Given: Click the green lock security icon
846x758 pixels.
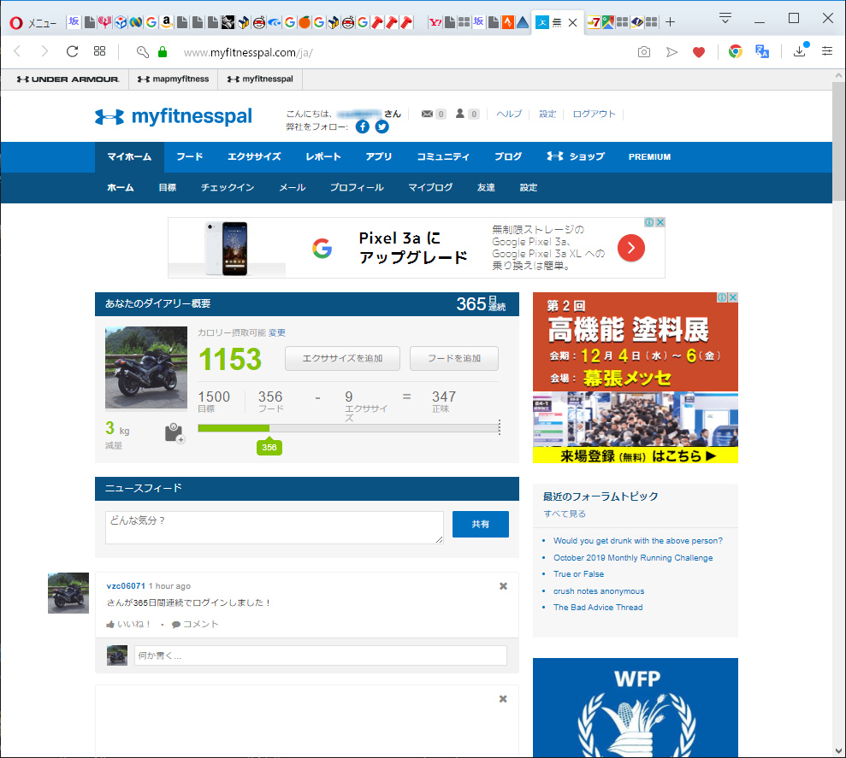Looking at the screenshot, I should [163, 52].
